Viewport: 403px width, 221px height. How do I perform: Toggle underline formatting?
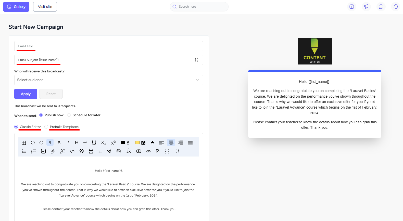point(94,143)
